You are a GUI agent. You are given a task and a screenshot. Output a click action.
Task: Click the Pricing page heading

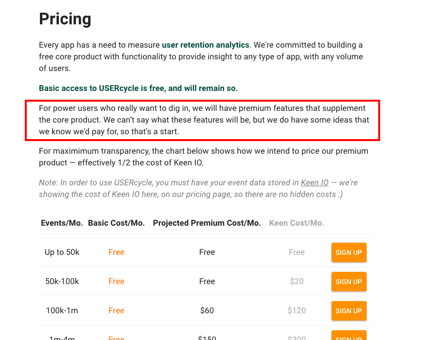tap(65, 19)
